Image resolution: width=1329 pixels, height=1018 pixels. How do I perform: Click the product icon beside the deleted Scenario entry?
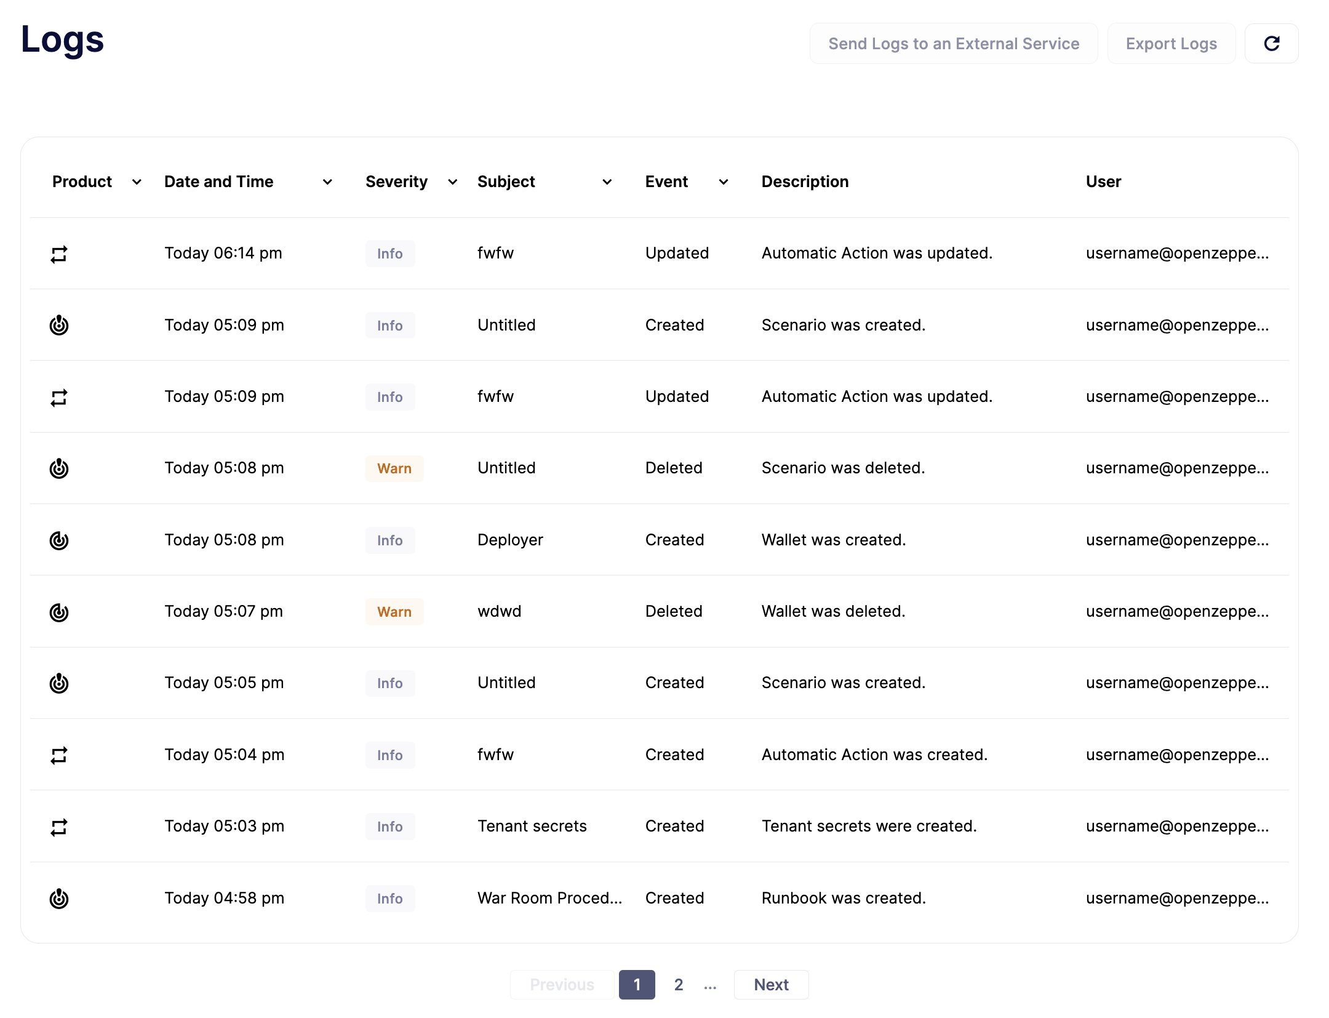(59, 468)
